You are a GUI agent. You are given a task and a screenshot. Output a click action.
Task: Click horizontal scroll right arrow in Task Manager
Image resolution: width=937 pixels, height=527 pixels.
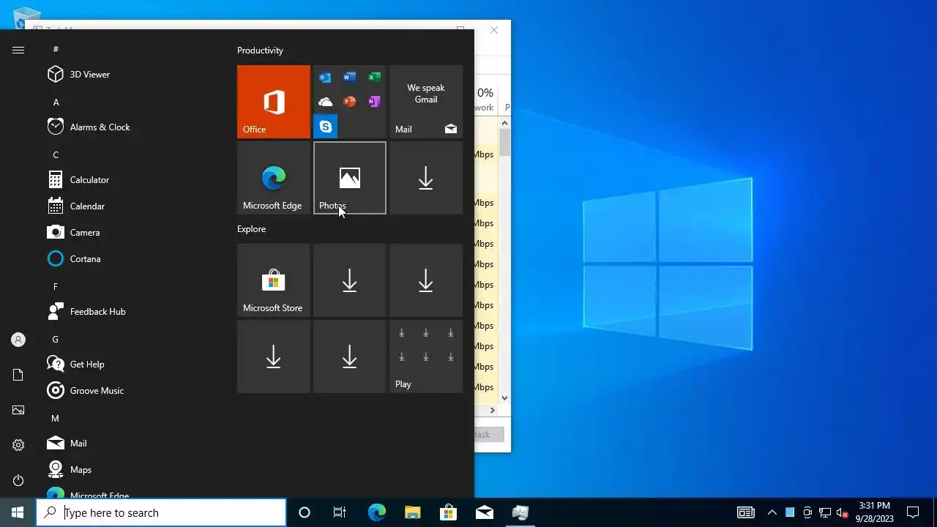point(492,411)
